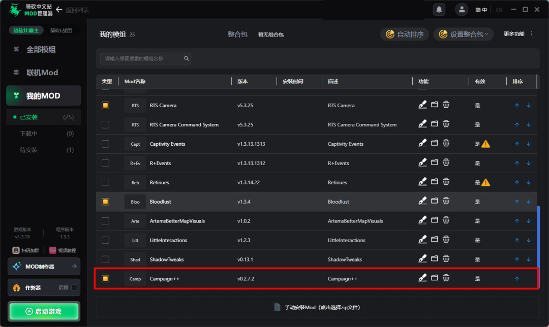Screen dimensions: 549x327
Task: Open folder icon for Bloodlust mod
Action: pyautogui.click(x=434, y=202)
